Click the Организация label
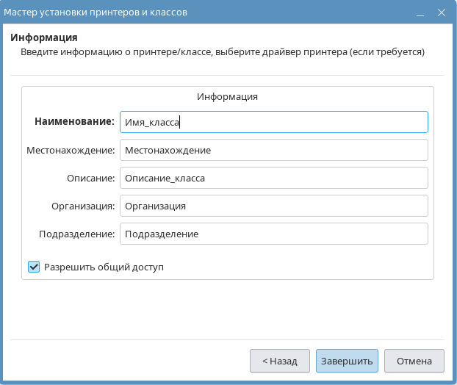This screenshot has height=385, width=457. (83, 206)
